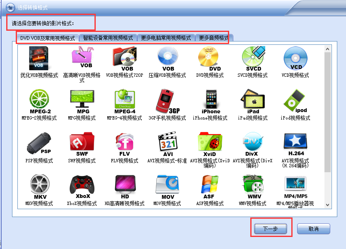Select the DivX encoded AVI icon
Viewport: 346px width, 249px height.
(x=252, y=144)
